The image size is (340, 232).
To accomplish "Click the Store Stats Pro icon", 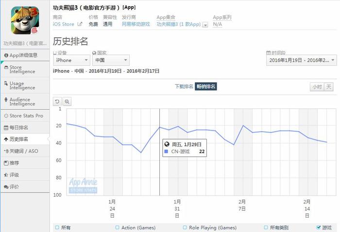I will (x=6, y=116).
